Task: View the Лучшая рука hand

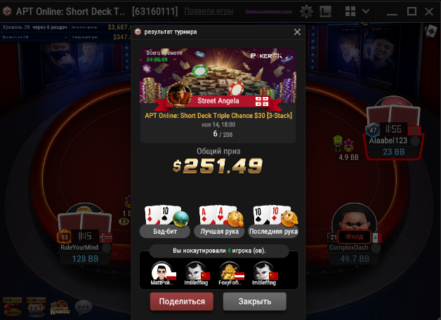Action: tap(219, 222)
